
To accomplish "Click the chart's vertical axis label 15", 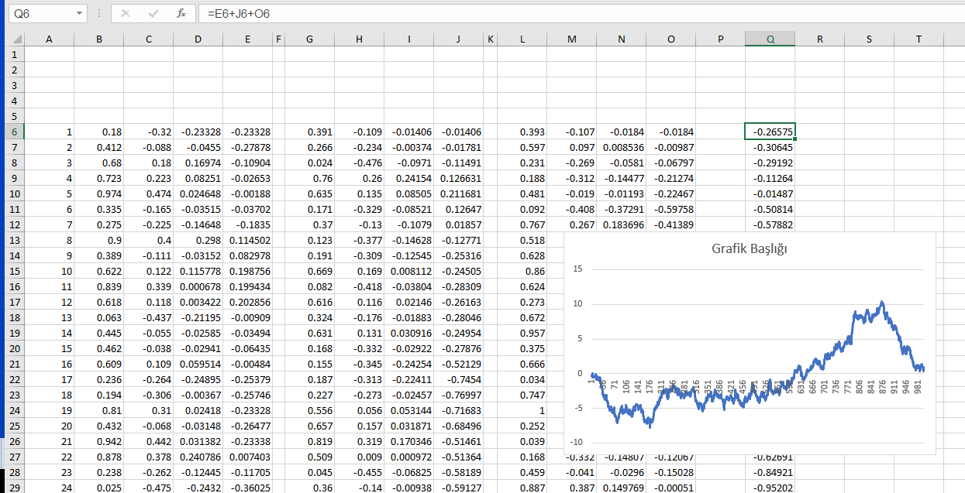I will [577, 269].
